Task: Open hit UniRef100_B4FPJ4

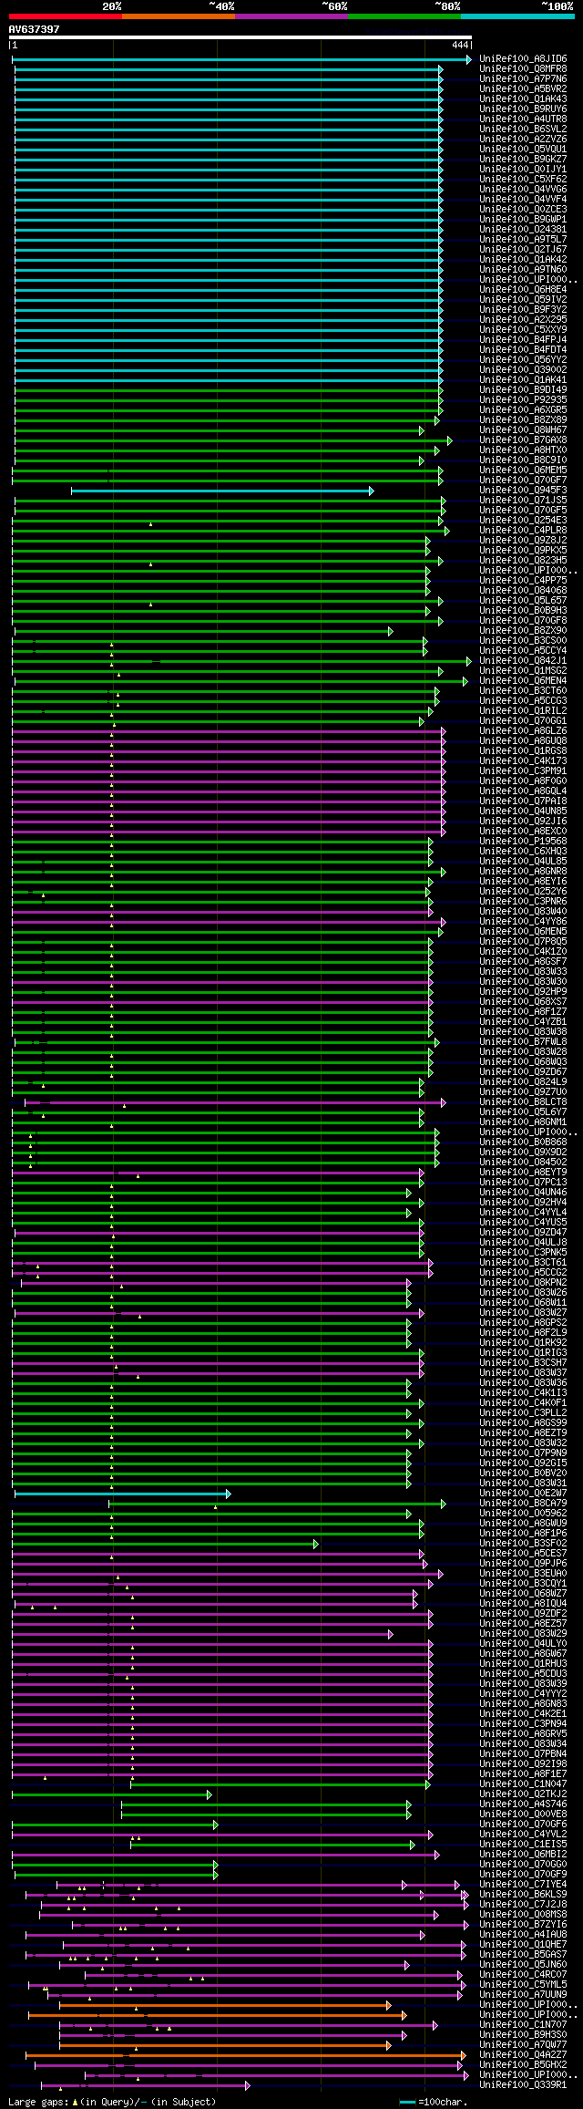Action: pyautogui.click(x=523, y=340)
